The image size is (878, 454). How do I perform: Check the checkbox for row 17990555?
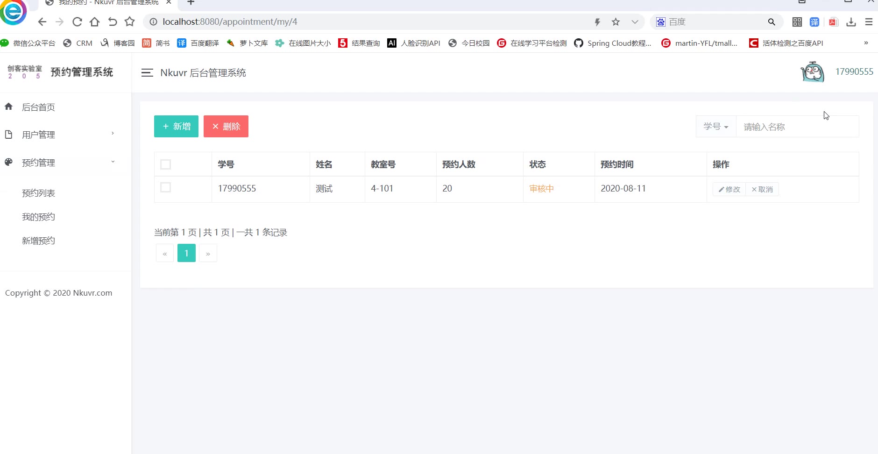165,187
